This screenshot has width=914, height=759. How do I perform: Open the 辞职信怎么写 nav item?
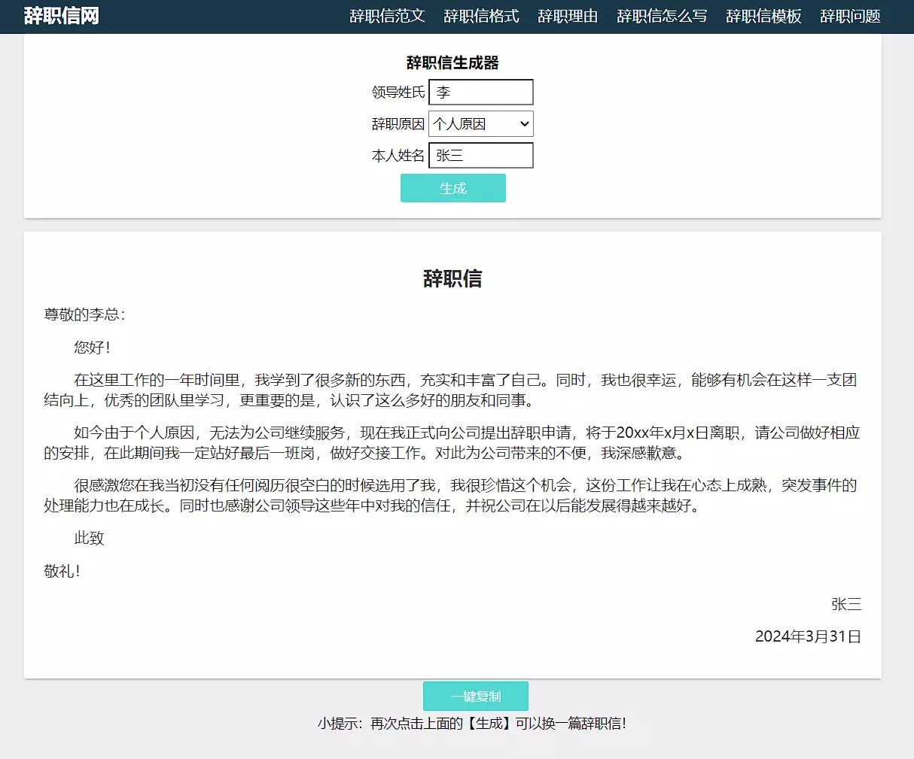[662, 17]
